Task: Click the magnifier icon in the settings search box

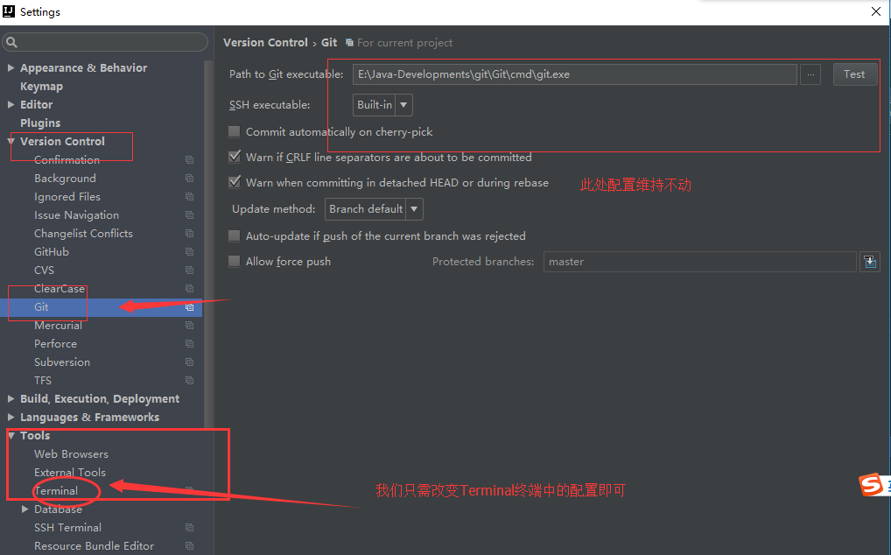Action: 13,41
